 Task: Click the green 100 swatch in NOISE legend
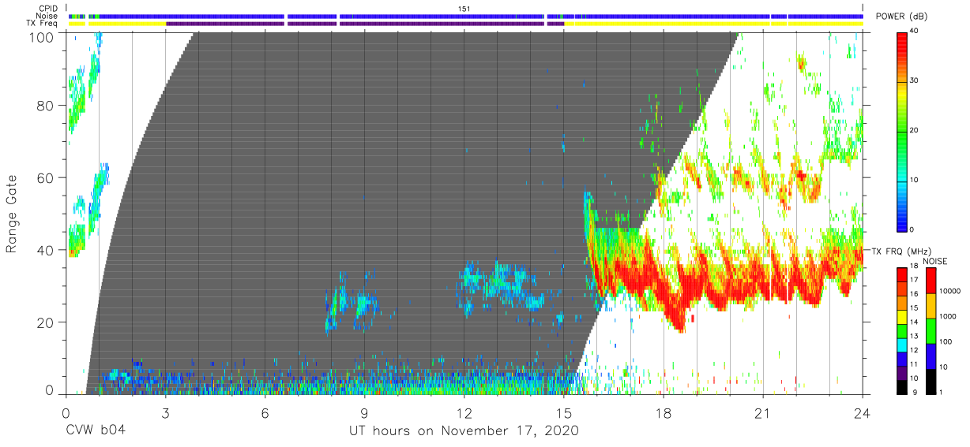[931, 331]
